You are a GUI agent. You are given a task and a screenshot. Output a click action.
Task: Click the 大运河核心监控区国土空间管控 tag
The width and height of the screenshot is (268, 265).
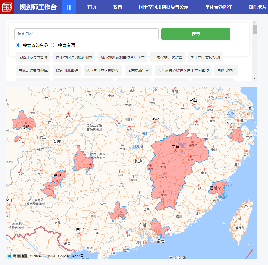(183, 71)
